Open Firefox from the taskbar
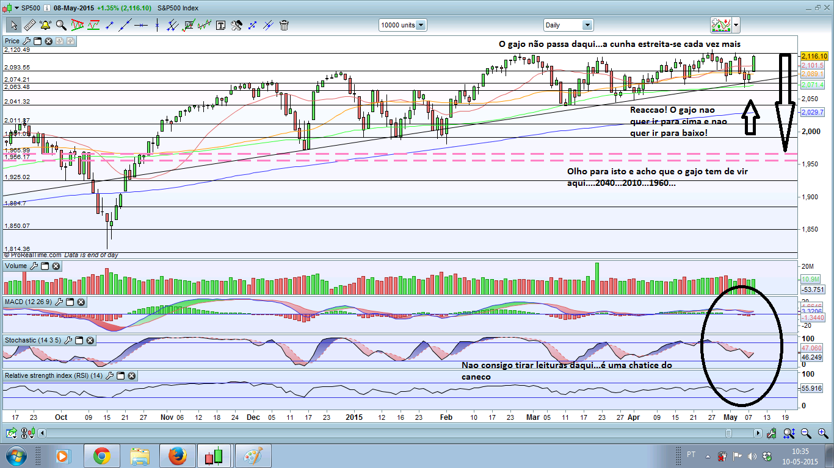The image size is (834, 468). [177, 456]
